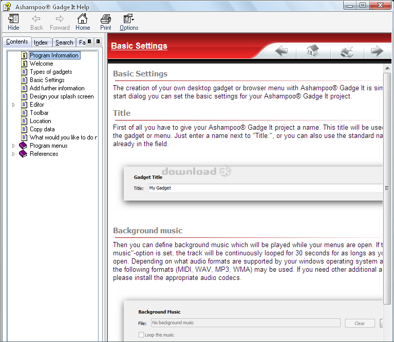Click the Hide toolbar button
The image size is (394, 342).
(x=13, y=23)
